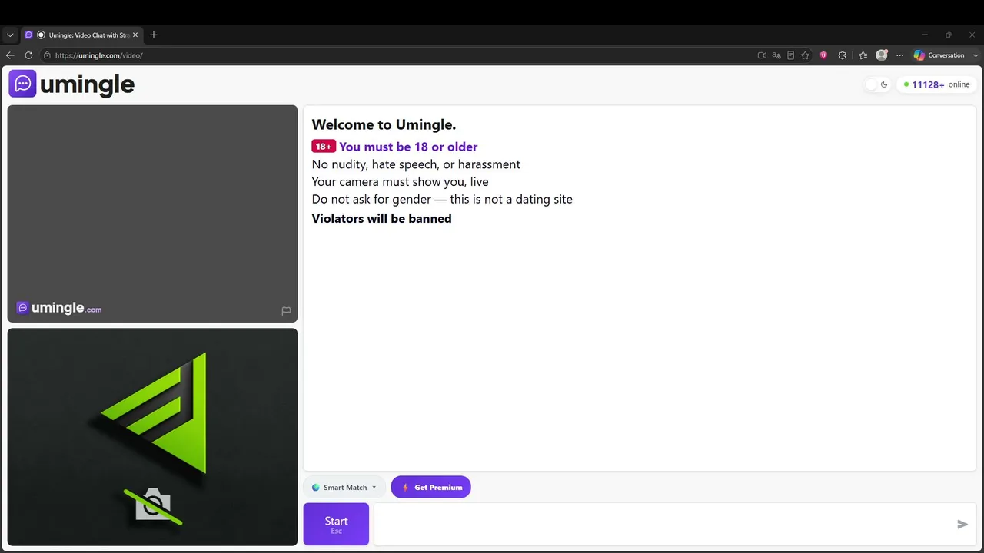The width and height of the screenshot is (984, 553).
Task: Open the pink shield extension icon
Action: coord(823,55)
